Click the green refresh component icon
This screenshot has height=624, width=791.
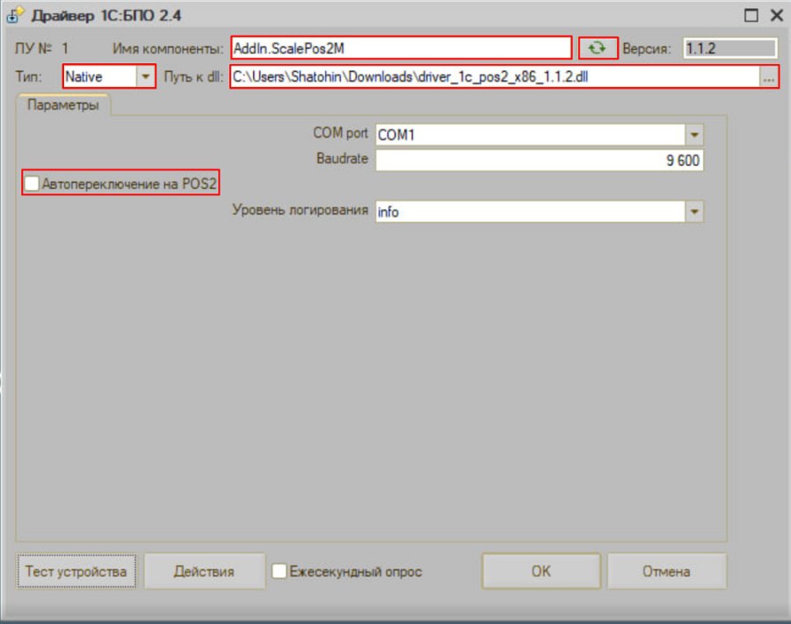click(598, 48)
